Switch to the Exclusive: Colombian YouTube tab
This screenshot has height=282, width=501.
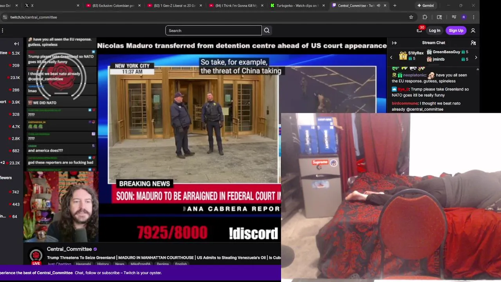[114, 5]
